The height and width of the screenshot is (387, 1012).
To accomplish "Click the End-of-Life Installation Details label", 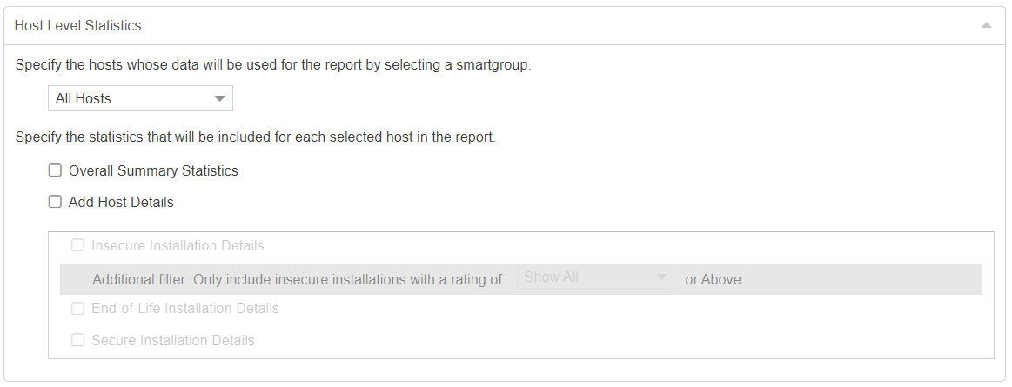I will click(185, 308).
